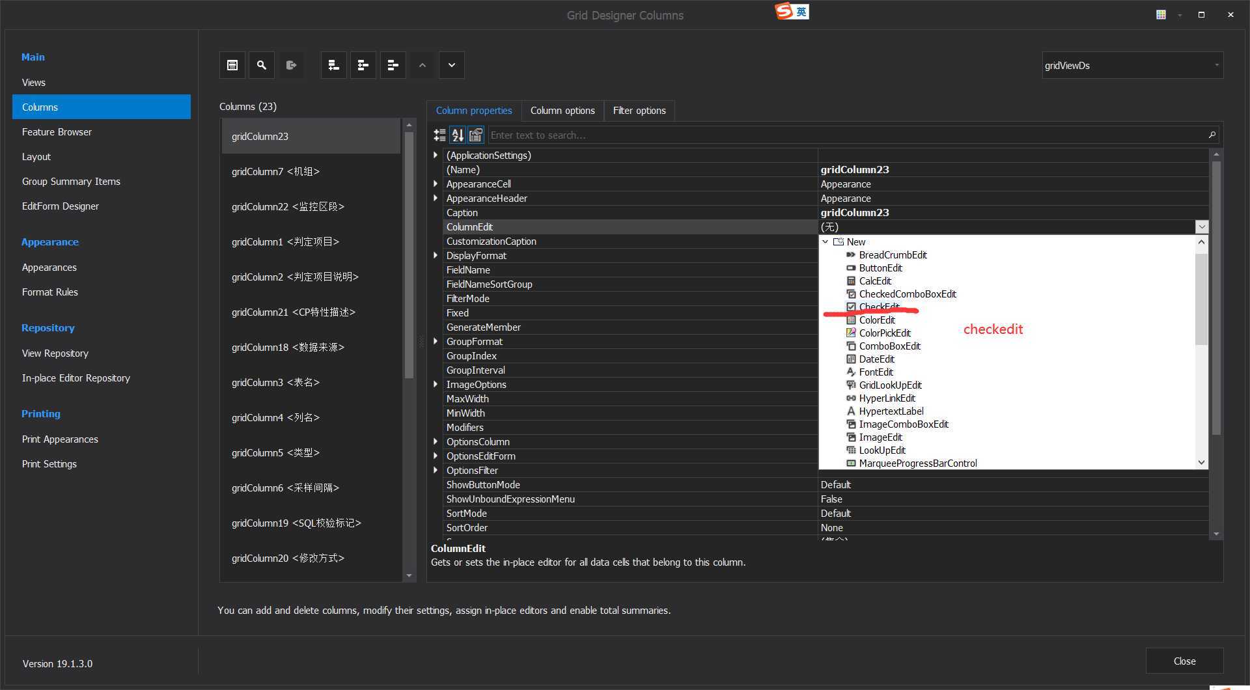Click the retrieve fields toolbar icon

[x=292, y=65]
